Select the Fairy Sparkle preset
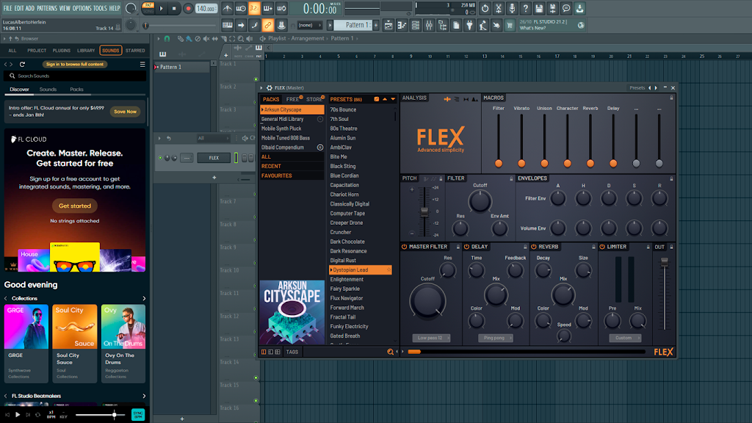The height and width of the screenshot is (423, 752). pos(345,289)
